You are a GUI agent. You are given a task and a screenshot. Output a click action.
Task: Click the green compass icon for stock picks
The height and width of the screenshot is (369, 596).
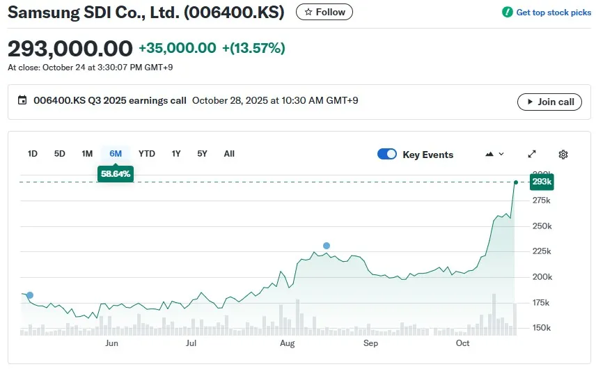point(507,13)
